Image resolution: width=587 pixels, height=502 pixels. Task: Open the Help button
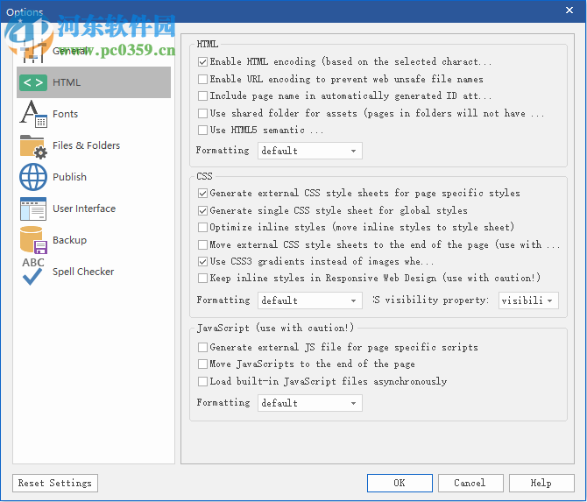(541, 484)
